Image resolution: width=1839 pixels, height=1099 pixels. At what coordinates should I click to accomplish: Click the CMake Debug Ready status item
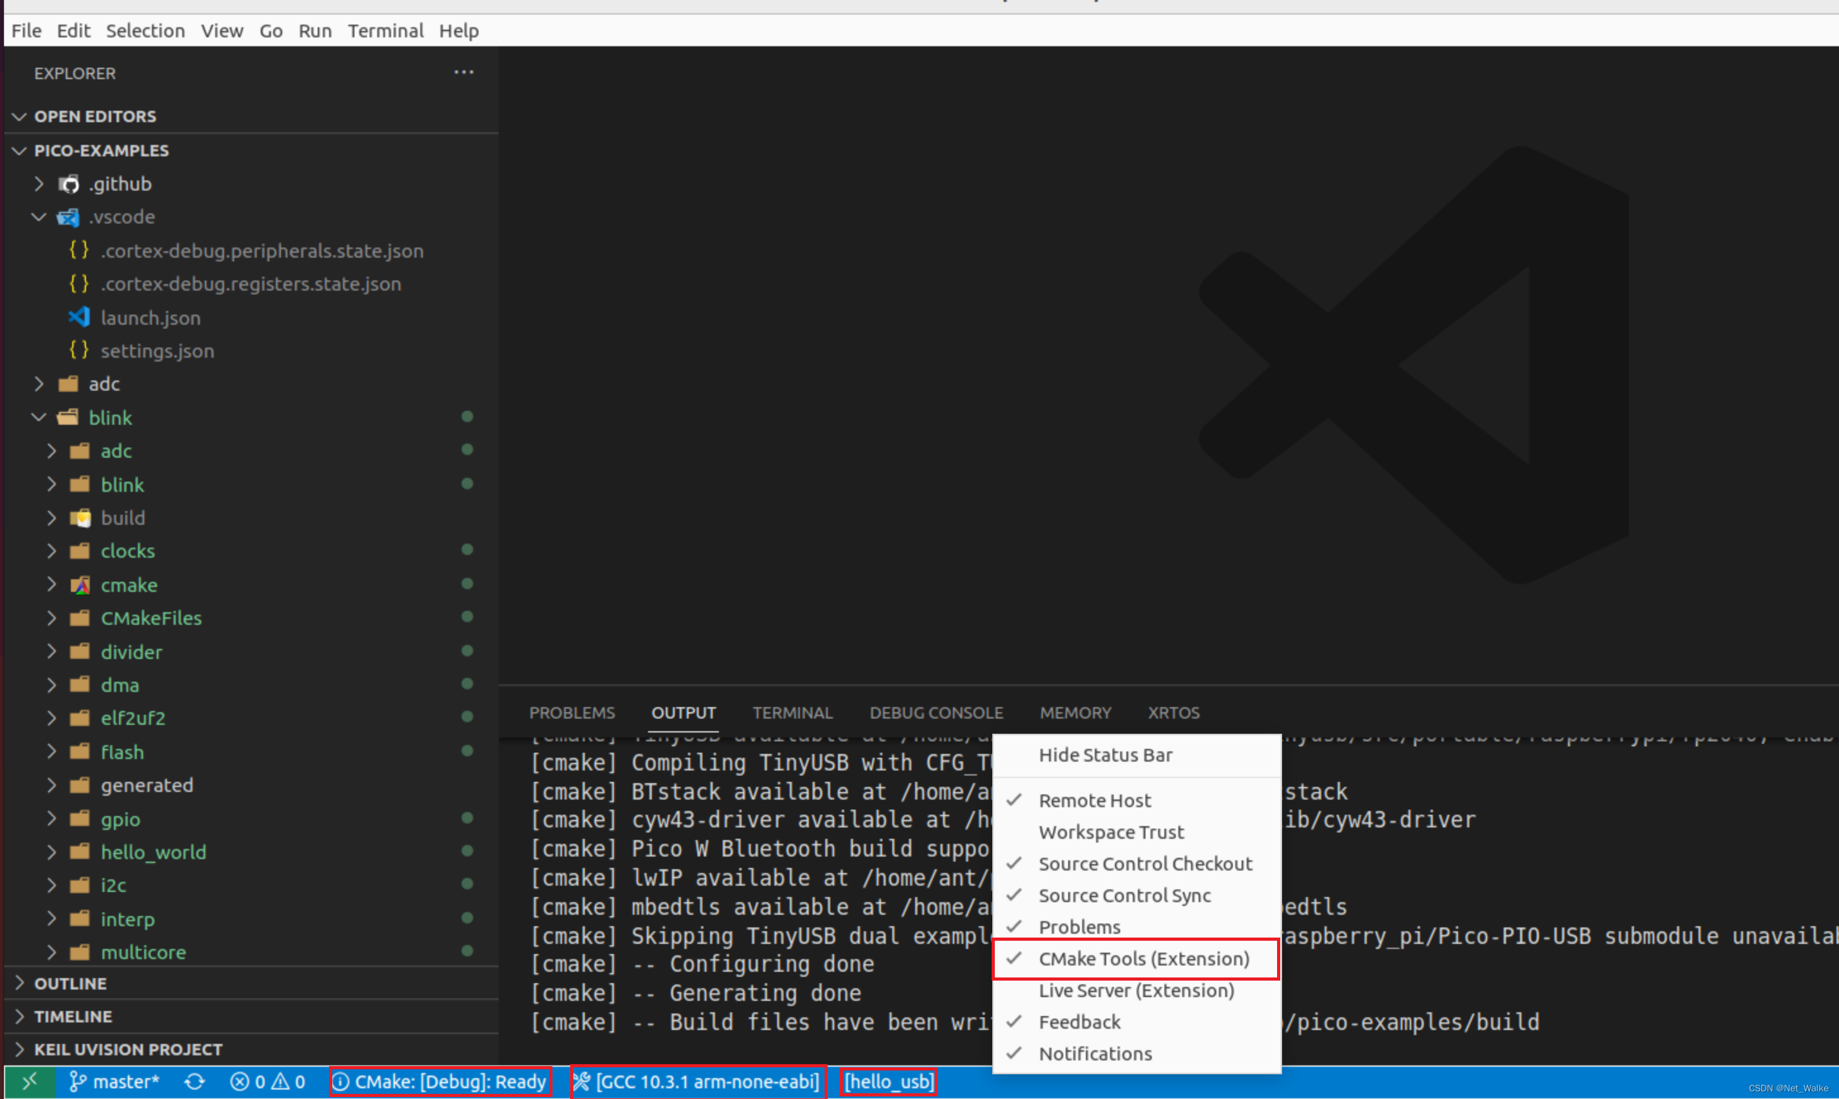click(441, 1082)
